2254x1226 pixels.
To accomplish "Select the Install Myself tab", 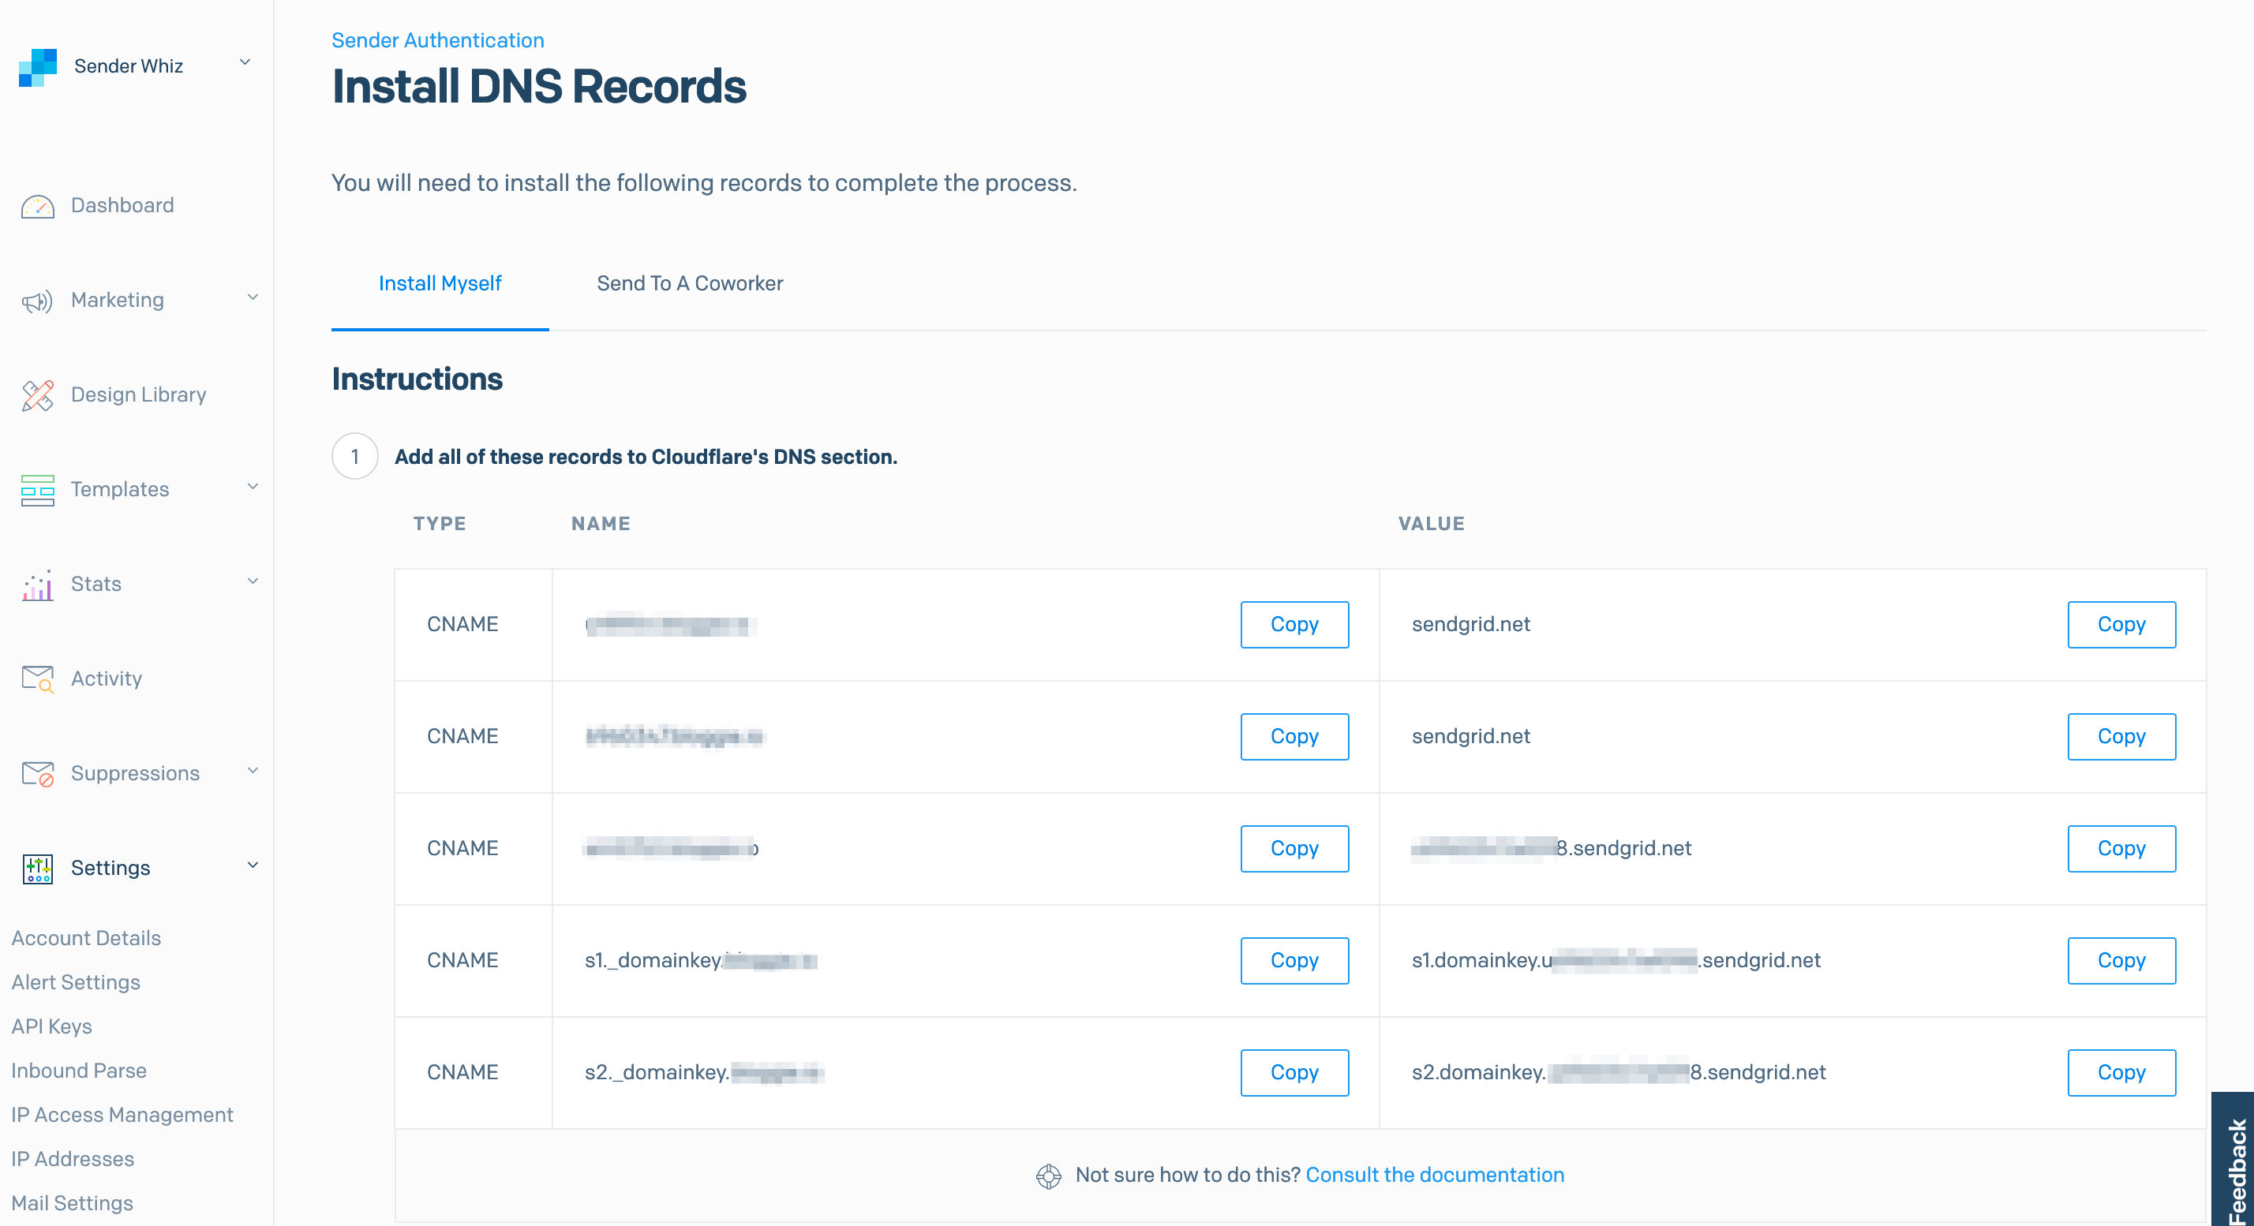I will [440, 282].
